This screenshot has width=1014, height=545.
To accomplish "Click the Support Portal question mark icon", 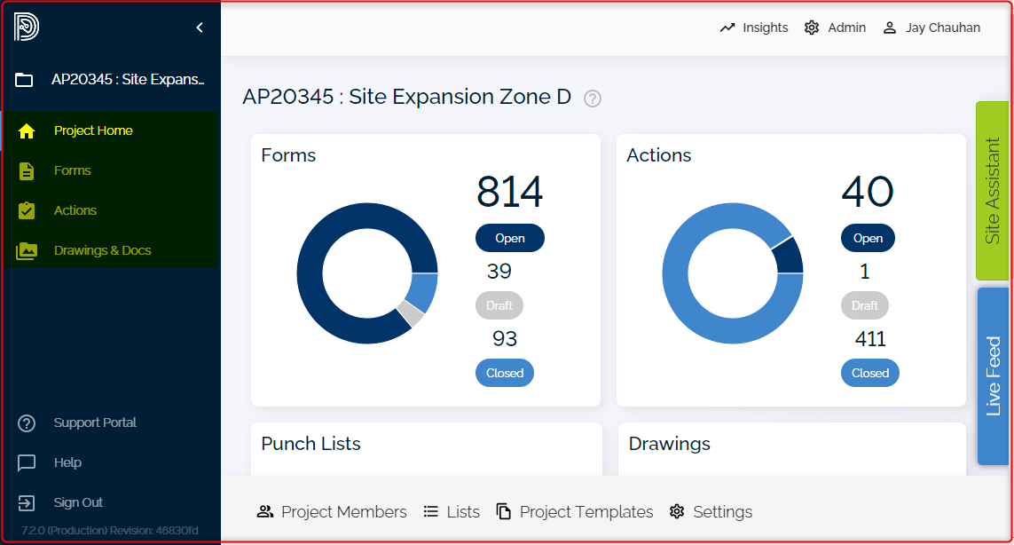I will click(x=27, y=423).
